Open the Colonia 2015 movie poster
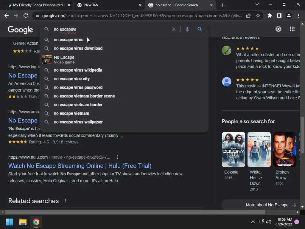The height and width of the screenshot is (229, 305). pyautogui.click(x=234, y=150)
